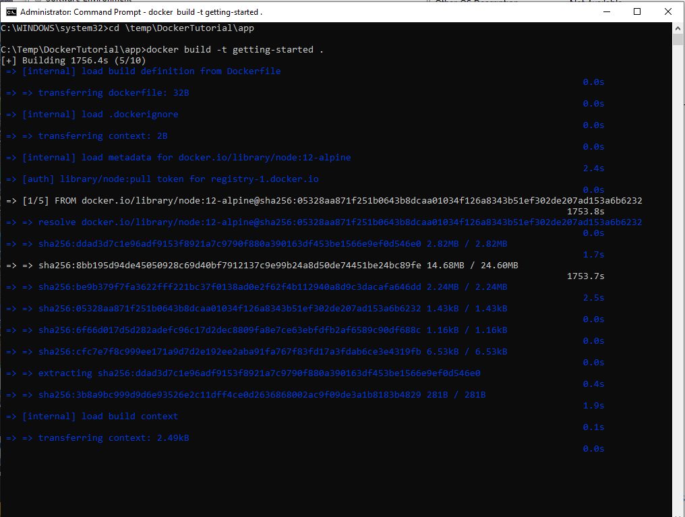Screen dimensions: 685x517
Task: Click 'transferring dockerfile: 32B' line
Action: click(97, 93)
